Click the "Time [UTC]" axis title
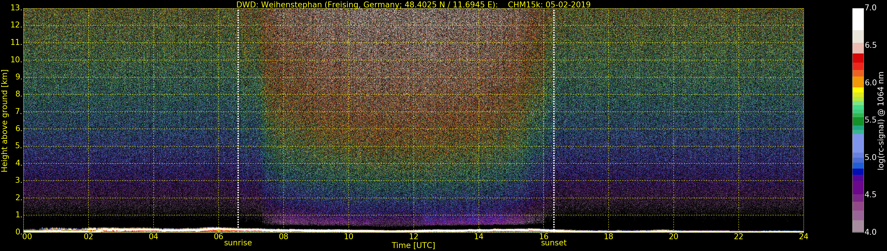This screenshot has height=251, width=887. click(x=413, y=245)
